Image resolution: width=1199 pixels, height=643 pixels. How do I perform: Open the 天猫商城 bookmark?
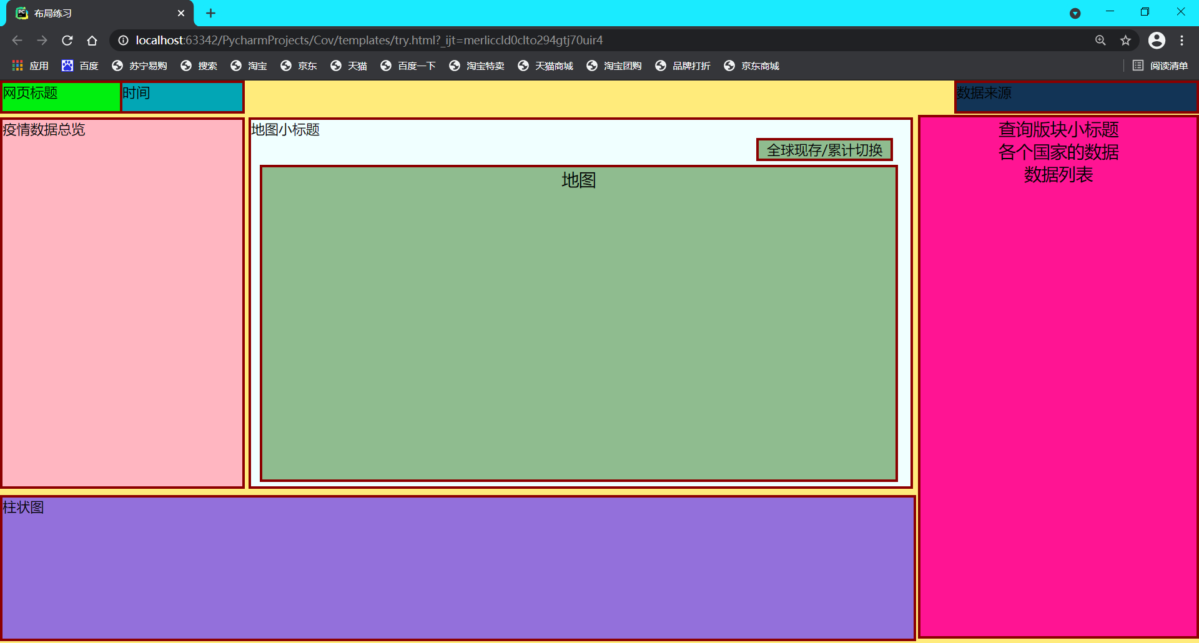click(x=545, y=66)
